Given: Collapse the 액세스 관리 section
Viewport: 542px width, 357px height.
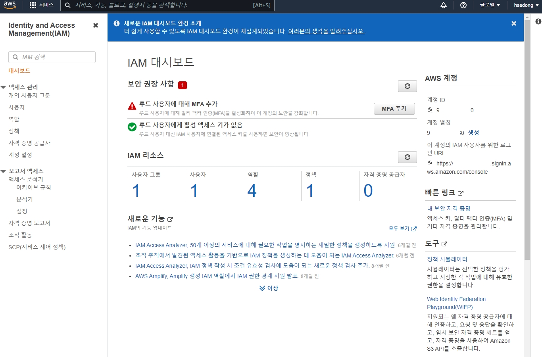Looking at the screenshot, I should (3, 87).
